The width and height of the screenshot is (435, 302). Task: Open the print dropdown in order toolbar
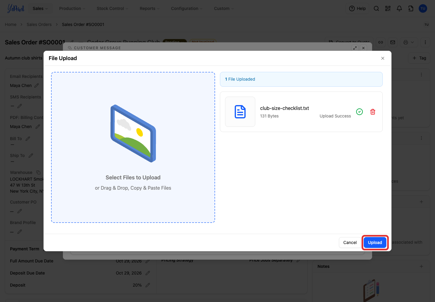click(409, 42)
